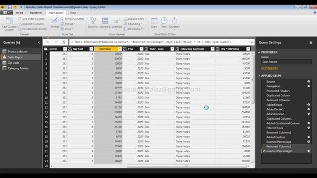Viewport: 317px width, 178px height.
Task: Click the Date icon
Action: 154,21
